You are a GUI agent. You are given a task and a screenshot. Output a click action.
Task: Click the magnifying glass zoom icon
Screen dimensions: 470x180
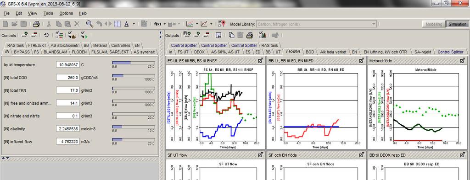pyautogui.click(x=90, y=24)
